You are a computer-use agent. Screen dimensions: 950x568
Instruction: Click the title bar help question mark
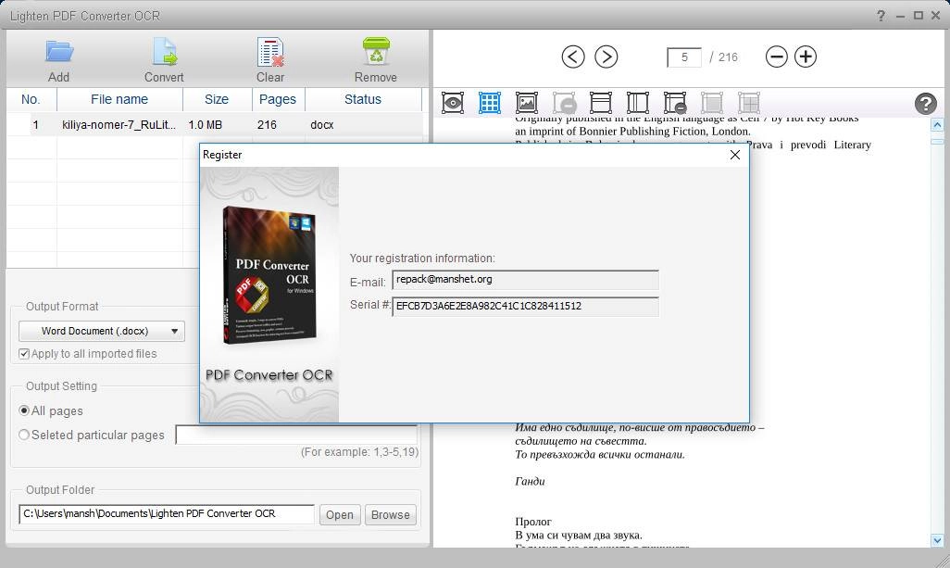[x=881, y=16]
